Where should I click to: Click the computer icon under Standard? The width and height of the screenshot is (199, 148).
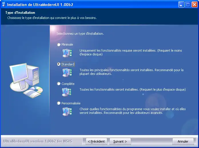67,73
